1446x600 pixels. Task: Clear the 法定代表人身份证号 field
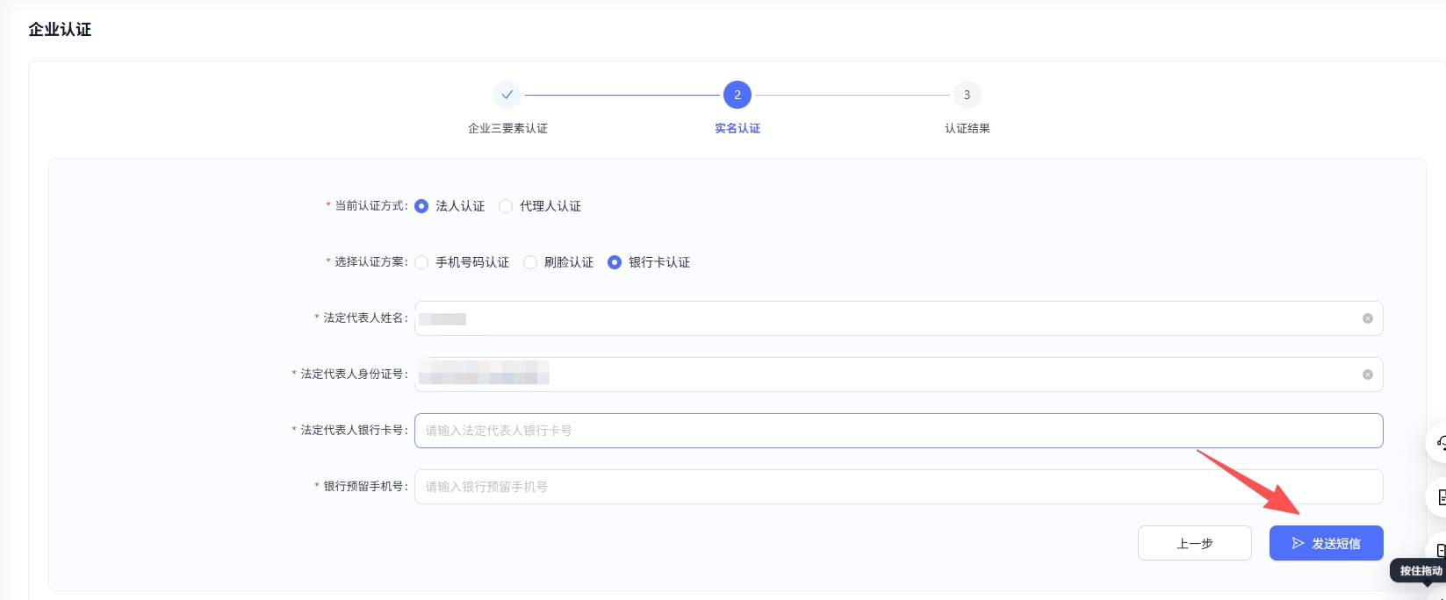coord(1367,375)
